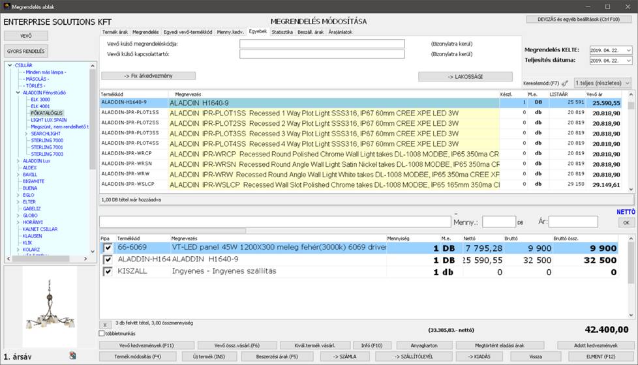Switch to the Termék árak tab
This screenshot has width=638, height=365.
115,32
